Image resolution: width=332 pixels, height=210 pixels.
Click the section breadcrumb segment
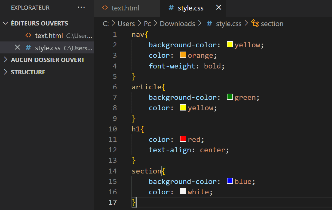(272, 24)
